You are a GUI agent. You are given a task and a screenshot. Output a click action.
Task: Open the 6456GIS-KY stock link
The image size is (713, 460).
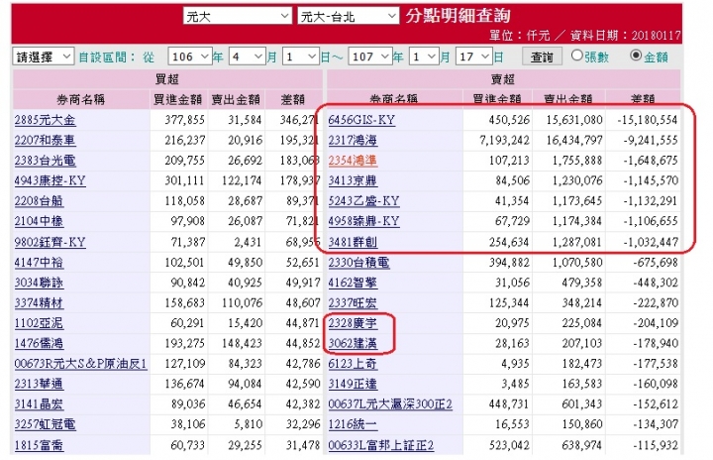click(361, 120)
